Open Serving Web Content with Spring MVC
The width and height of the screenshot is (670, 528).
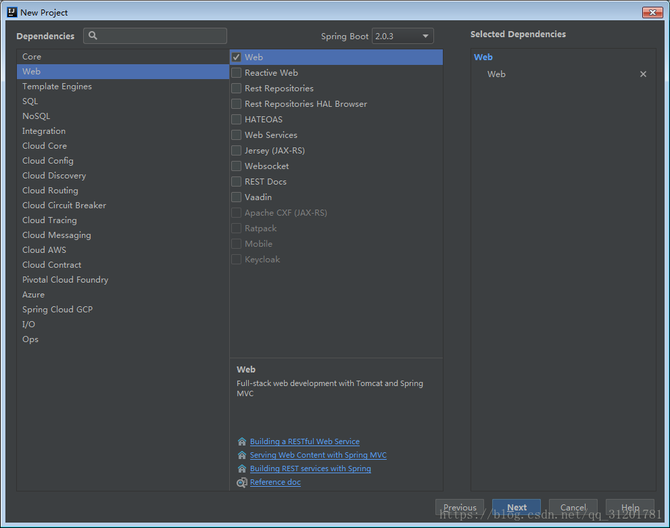click(318, 455)
